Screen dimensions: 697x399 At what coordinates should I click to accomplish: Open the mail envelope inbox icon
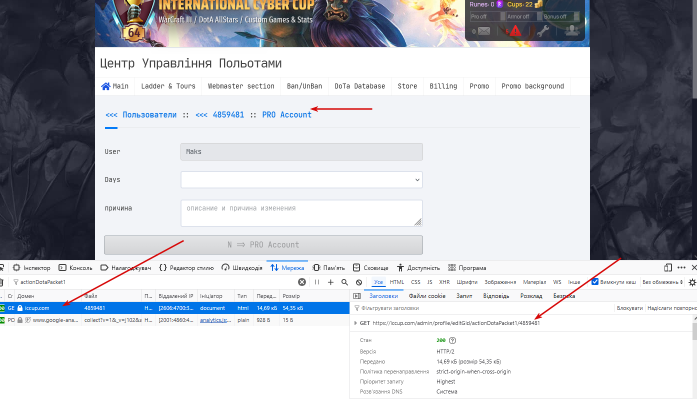point(484,31)
